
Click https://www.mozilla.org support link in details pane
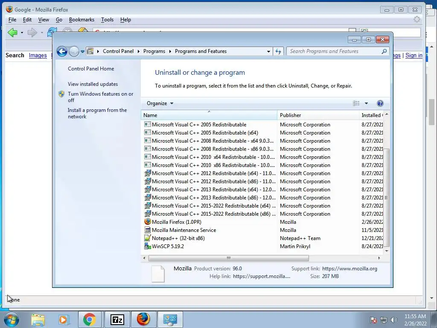coord(350,269)
